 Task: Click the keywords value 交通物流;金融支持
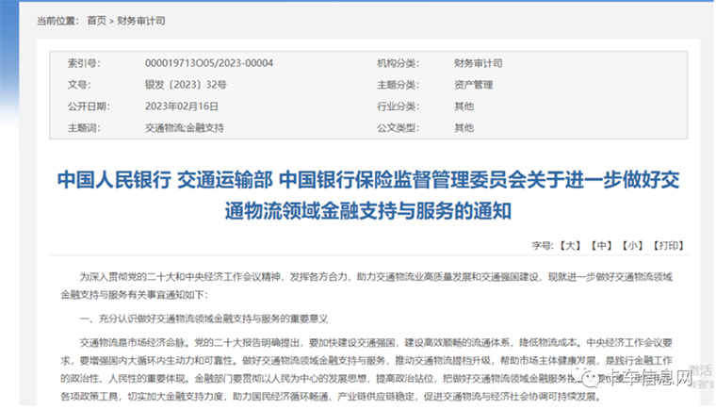click(185, 127)
